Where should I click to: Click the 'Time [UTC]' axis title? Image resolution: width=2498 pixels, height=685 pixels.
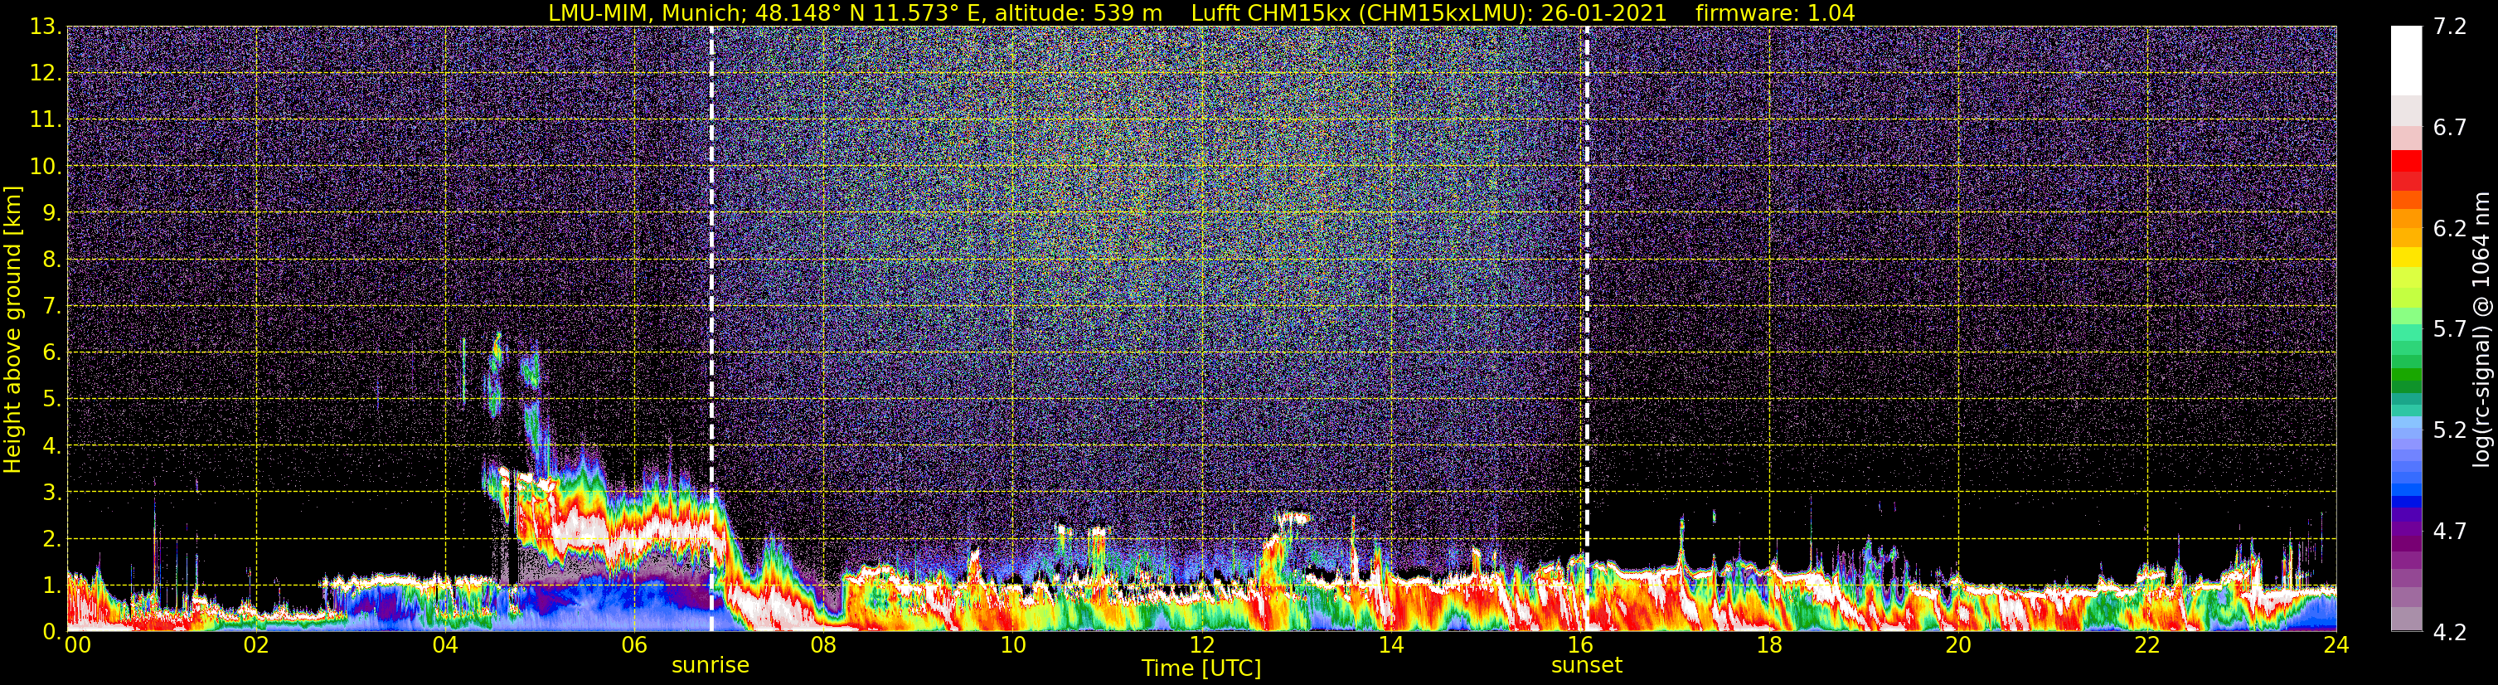1201,668
